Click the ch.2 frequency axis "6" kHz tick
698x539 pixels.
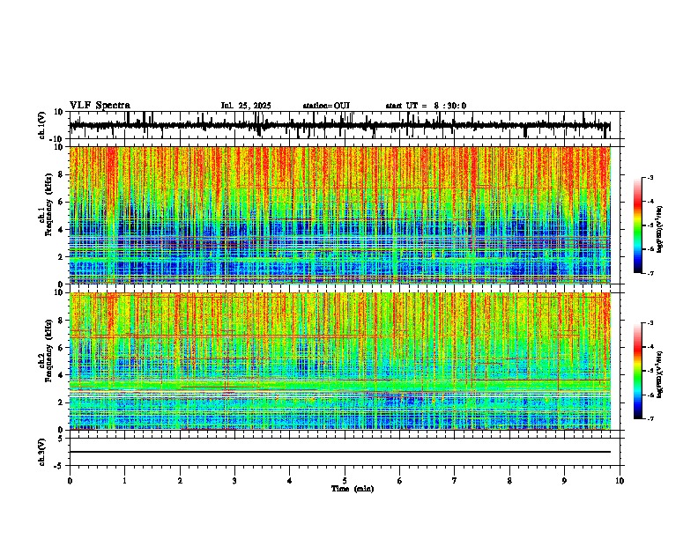click(62, 348)
